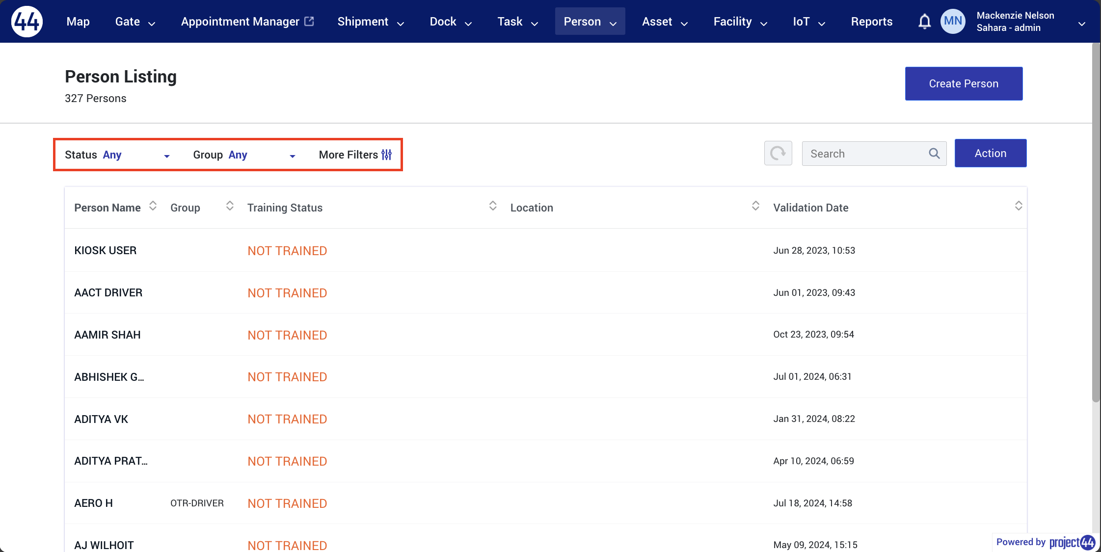Click the MN user avatar
Image resolution: width=1101 pixels, height=552 pixels.
pos(953,21)
